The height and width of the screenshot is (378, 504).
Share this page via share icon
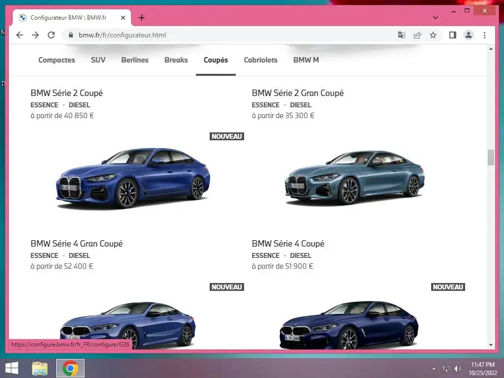417,35
